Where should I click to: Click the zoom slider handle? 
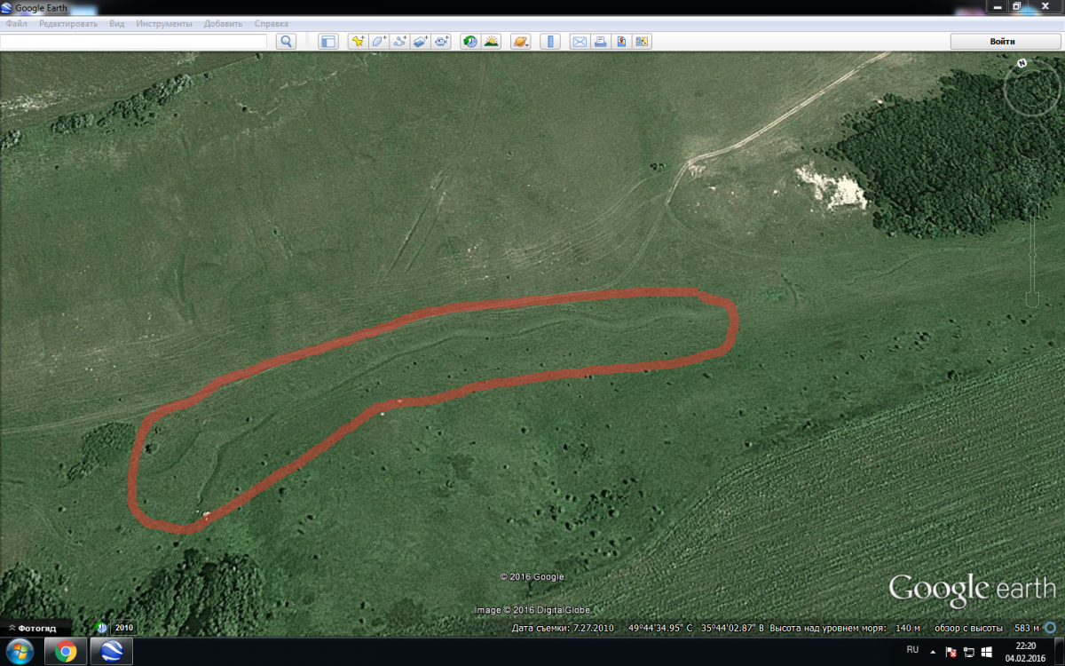pyautogui.click(x=1033, y=253)
